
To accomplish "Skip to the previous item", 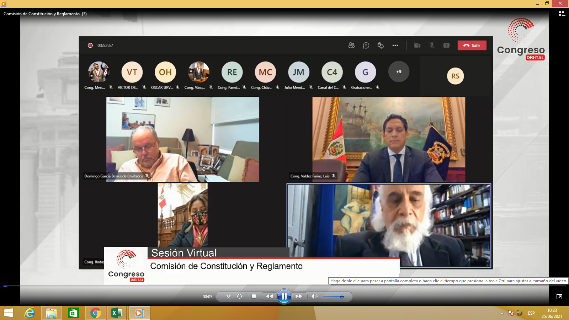I will [269, 296].
